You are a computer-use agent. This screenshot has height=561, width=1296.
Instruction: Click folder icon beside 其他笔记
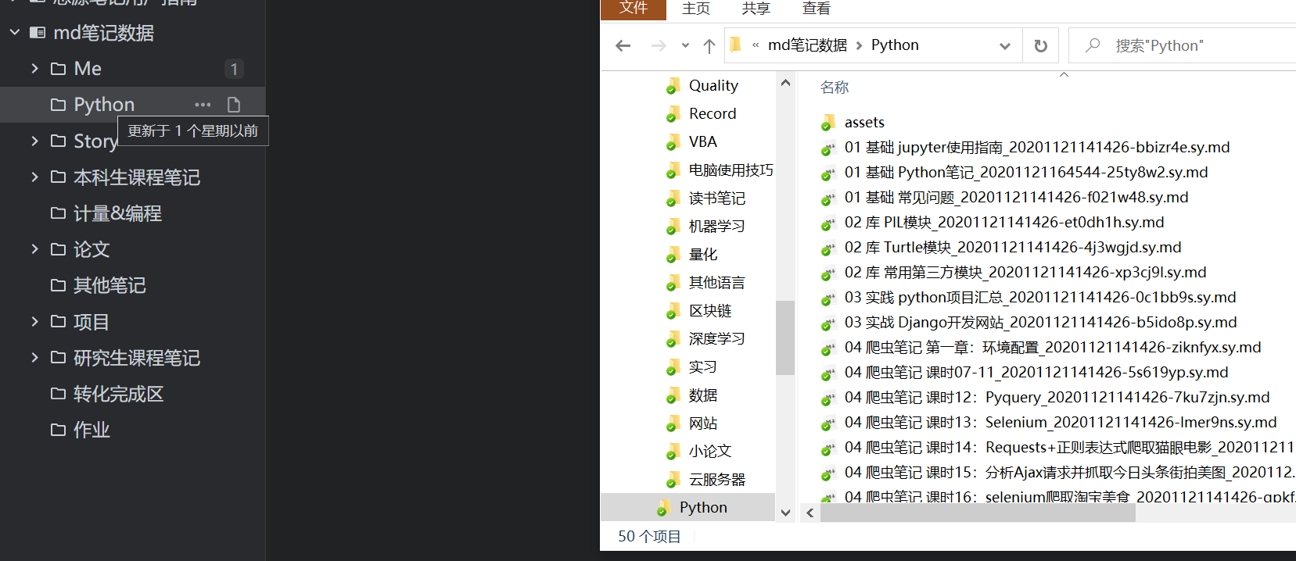pyautogui.click(x=58, y=285)
